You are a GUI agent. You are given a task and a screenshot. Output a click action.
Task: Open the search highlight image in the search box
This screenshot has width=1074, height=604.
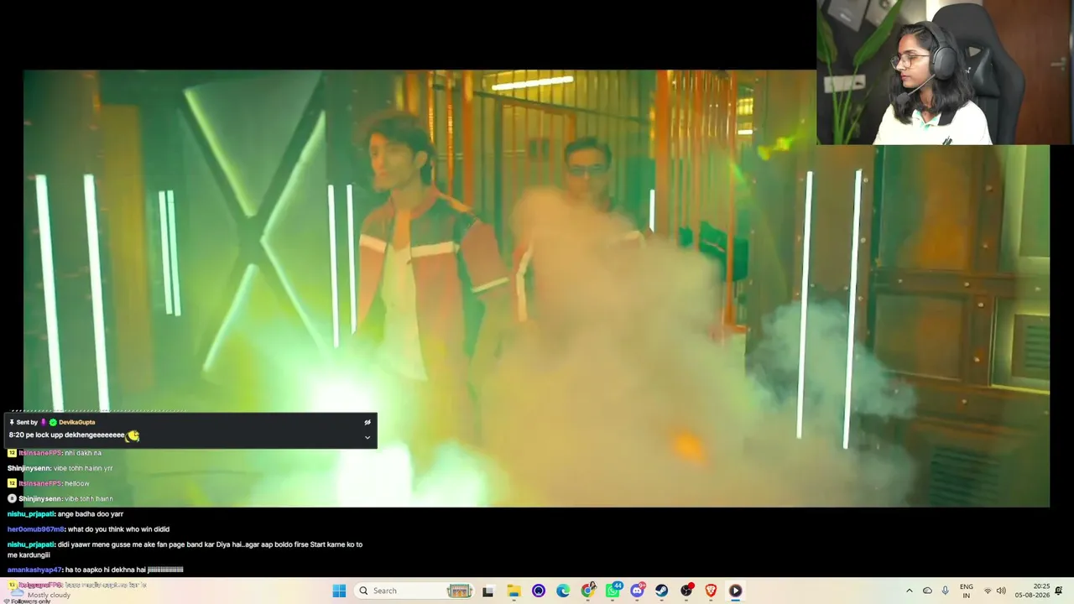point(460,591)
